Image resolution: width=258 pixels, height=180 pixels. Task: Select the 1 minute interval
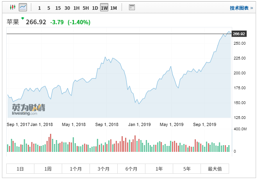39,8
